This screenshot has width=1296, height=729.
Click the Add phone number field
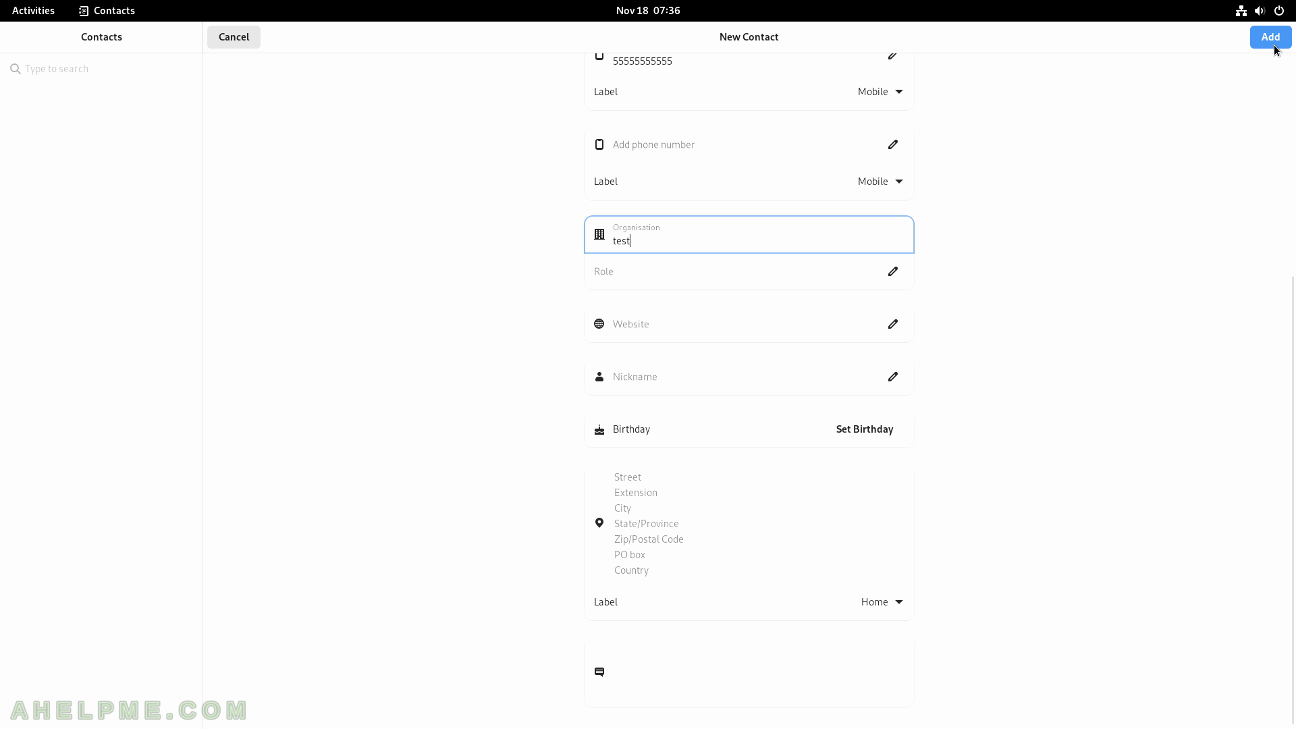tap(749, 144)
